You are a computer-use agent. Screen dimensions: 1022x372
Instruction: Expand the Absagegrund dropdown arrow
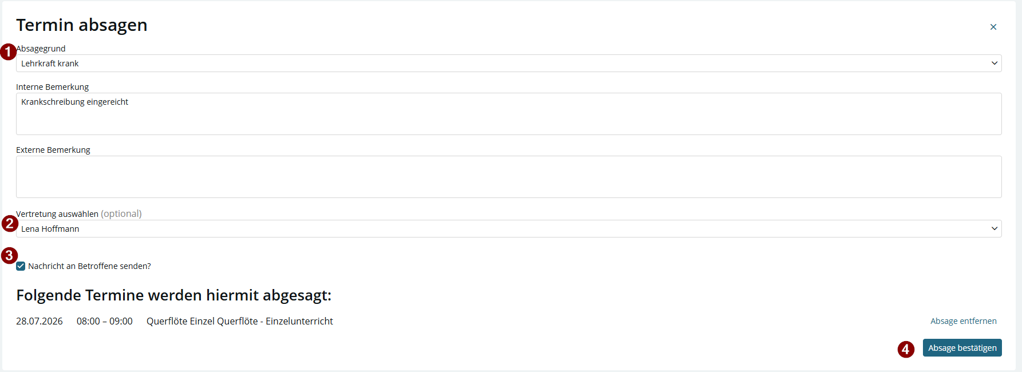[995, 64]
